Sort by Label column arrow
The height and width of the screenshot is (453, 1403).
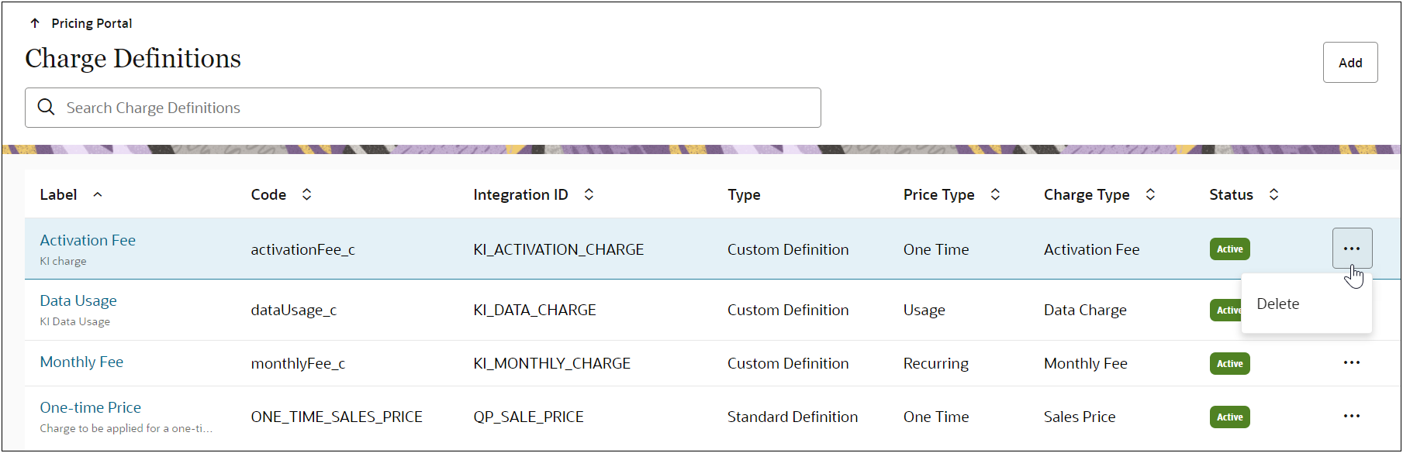[x=98, y=194]
